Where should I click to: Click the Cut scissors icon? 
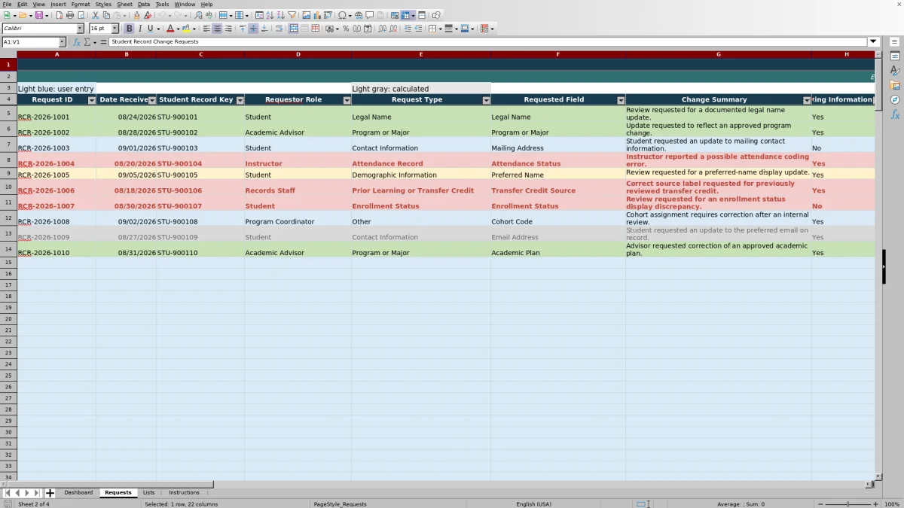click(x=95, y=15)
